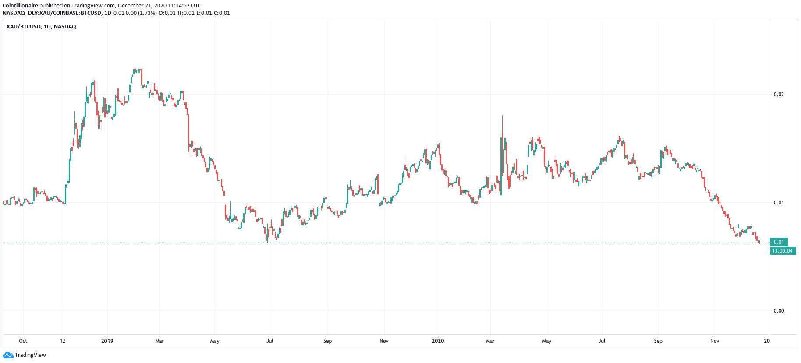Click the 2019 year label on time axis

(107, 341)
